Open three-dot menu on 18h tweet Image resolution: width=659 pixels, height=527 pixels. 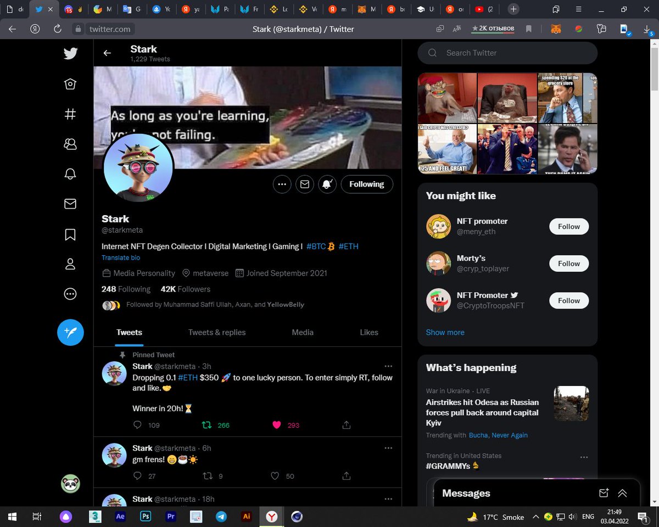click(x=388, y=499)
